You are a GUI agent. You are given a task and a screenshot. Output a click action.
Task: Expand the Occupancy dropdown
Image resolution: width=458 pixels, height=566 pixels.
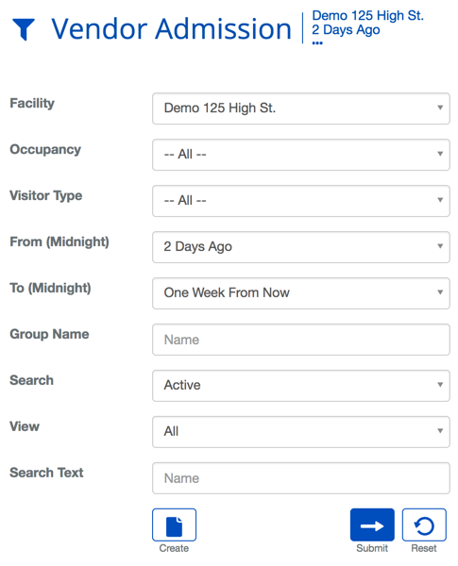pos(300,155)
